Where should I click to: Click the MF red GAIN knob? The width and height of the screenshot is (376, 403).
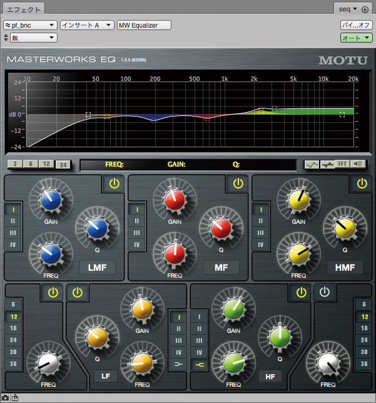(x=175, y=201)
